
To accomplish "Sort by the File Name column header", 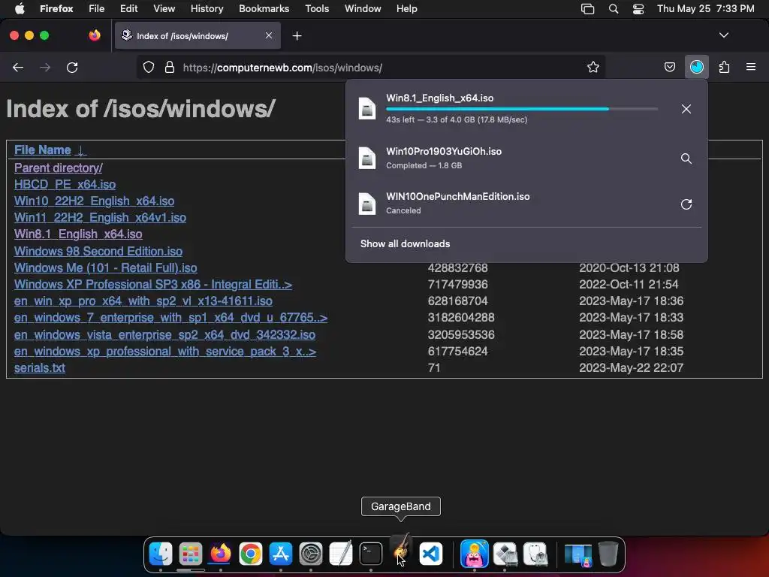I will (x=43, y=150).
